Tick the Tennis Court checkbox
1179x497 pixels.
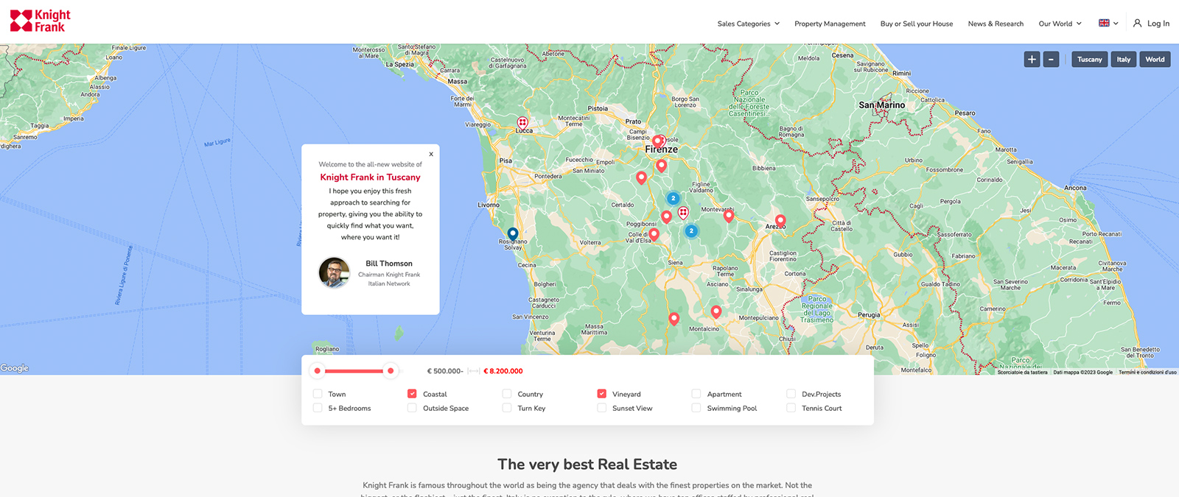pyautogui.click(x=791, y=408)
